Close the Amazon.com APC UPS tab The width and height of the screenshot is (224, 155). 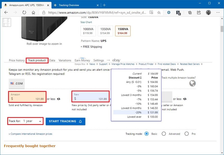[48, 5]
